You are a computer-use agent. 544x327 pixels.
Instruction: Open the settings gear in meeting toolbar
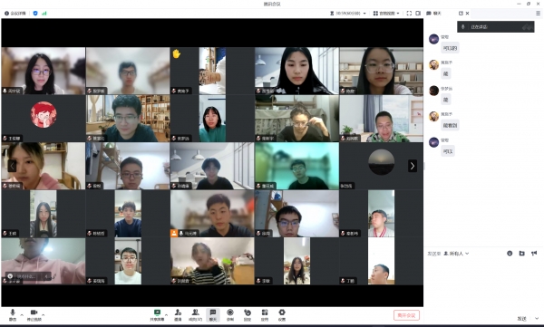pyautogui.click(x=282, y=314)
